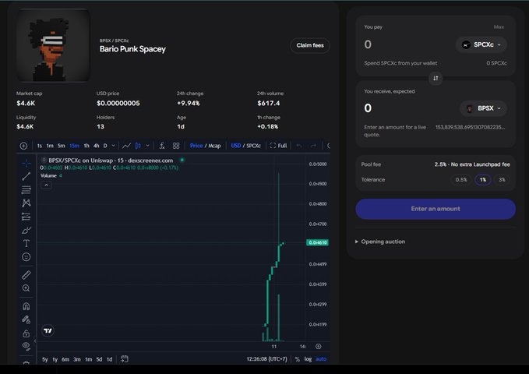Select the chart patterns tool
Screen dimensions: 529x374
tap(26, 203)
